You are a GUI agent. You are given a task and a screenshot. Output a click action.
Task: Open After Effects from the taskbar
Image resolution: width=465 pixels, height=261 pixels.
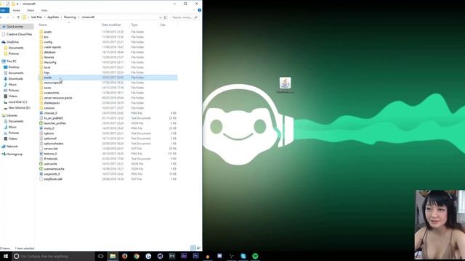click(184, 256)
